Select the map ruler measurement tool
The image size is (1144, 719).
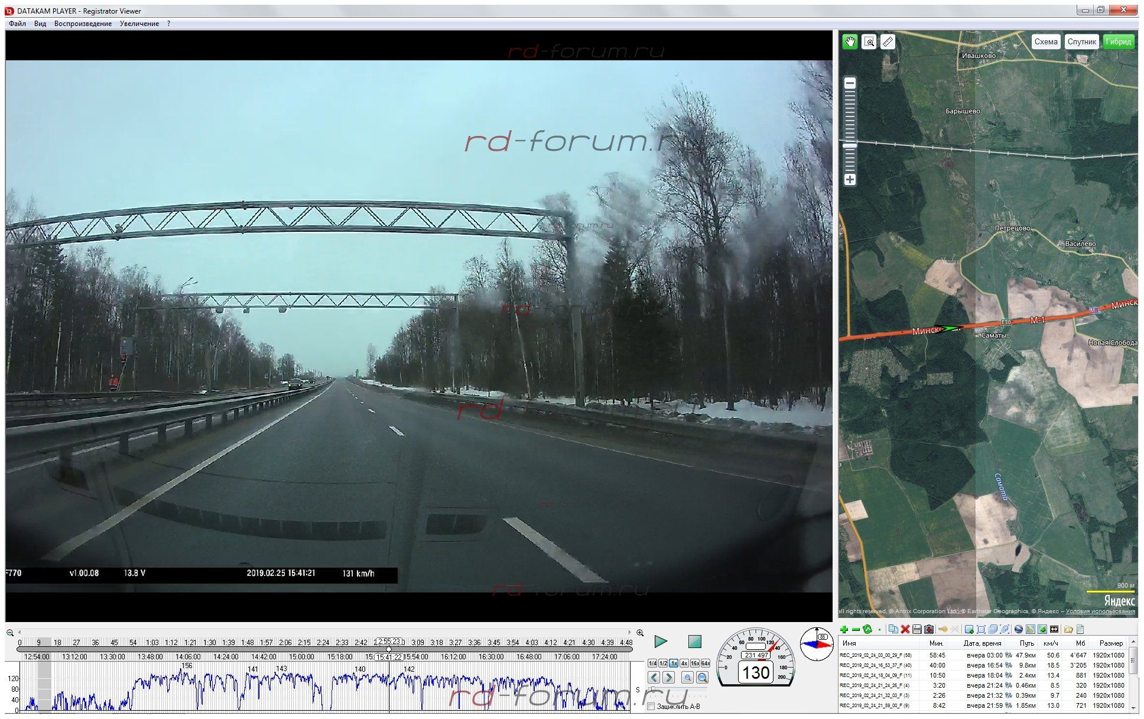point(888,41)
